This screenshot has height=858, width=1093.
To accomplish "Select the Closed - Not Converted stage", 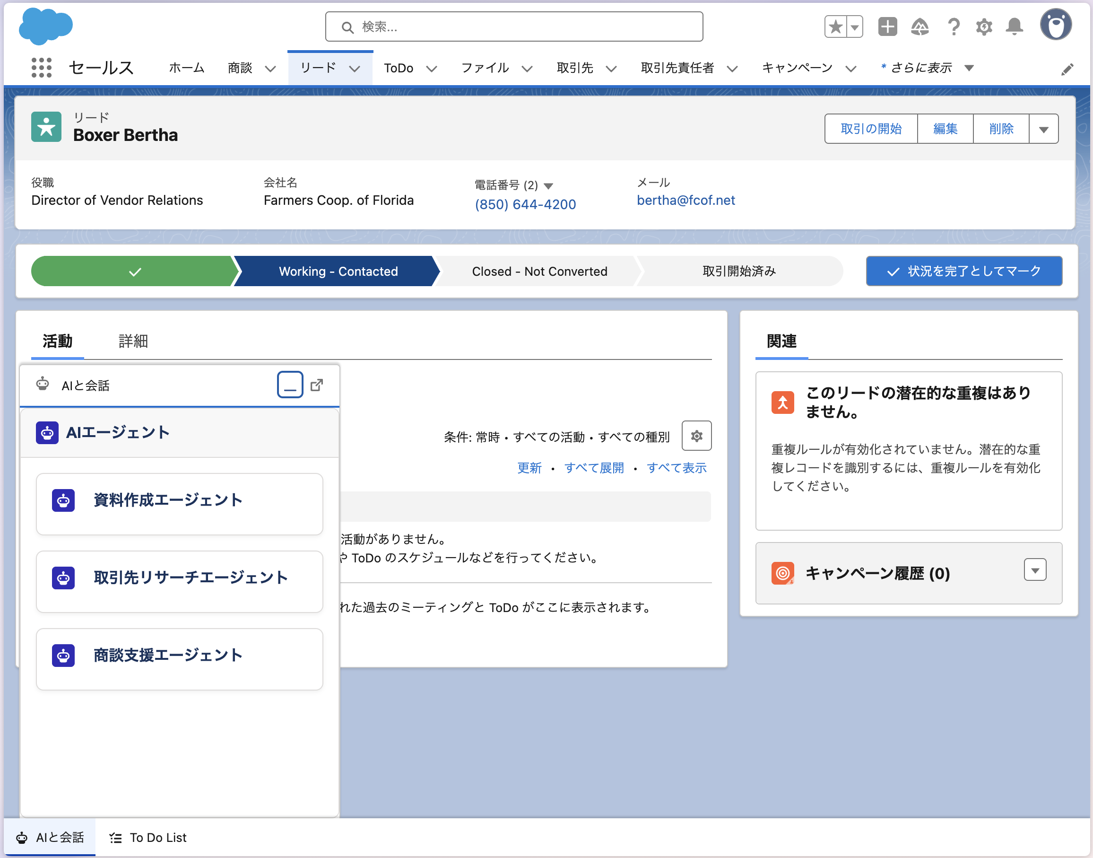I will (x=539, y=271).
